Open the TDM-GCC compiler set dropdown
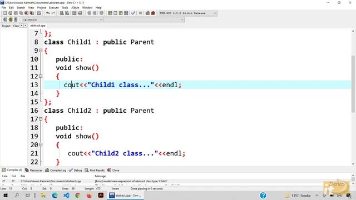This screenshot has width=356, height=200. click(188, 13)
